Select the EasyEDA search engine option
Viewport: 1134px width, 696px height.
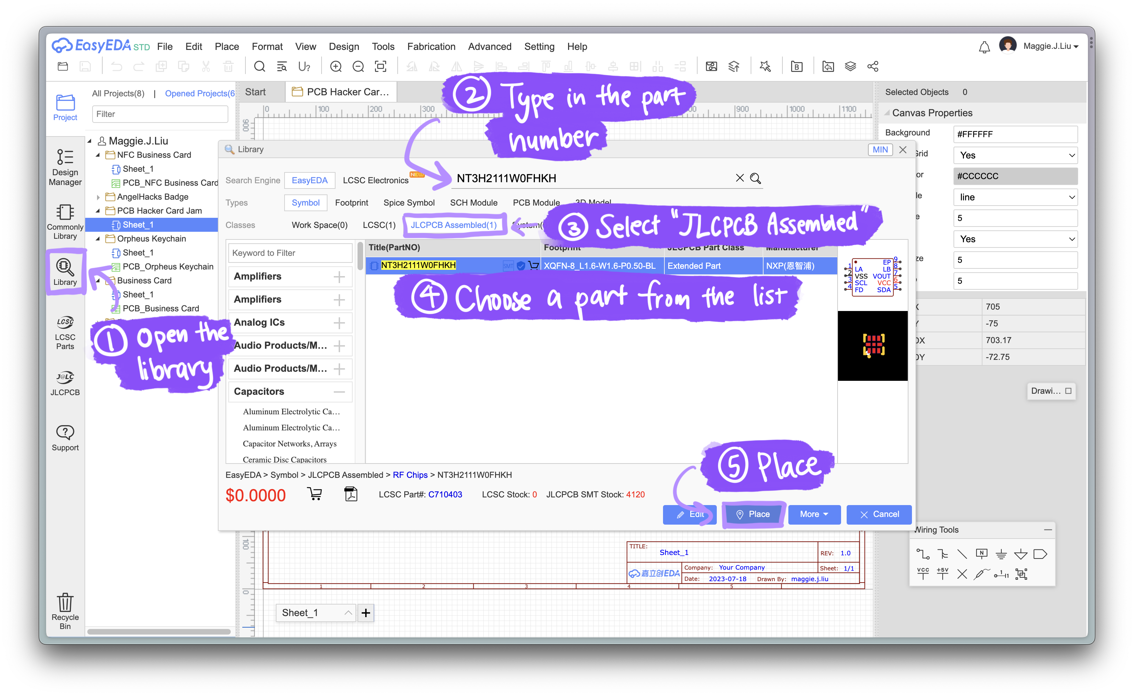click(x=309, y=180)
